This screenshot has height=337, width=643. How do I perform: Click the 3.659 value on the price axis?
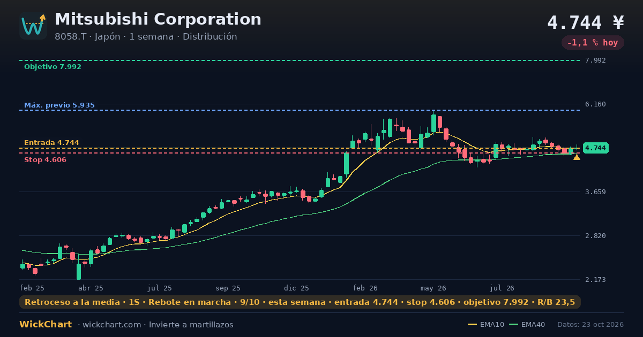point(596,192)
